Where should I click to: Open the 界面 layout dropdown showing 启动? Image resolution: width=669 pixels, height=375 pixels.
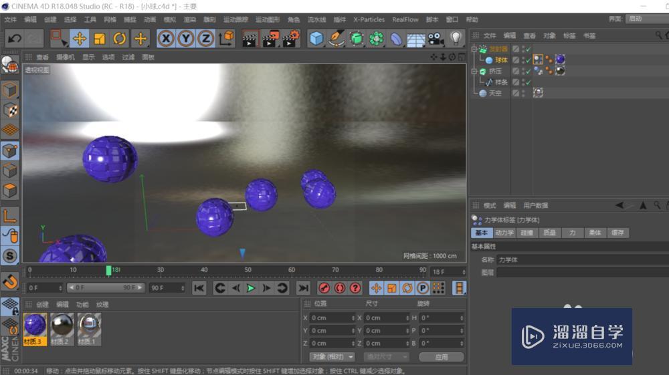click(x=647, y=19)
